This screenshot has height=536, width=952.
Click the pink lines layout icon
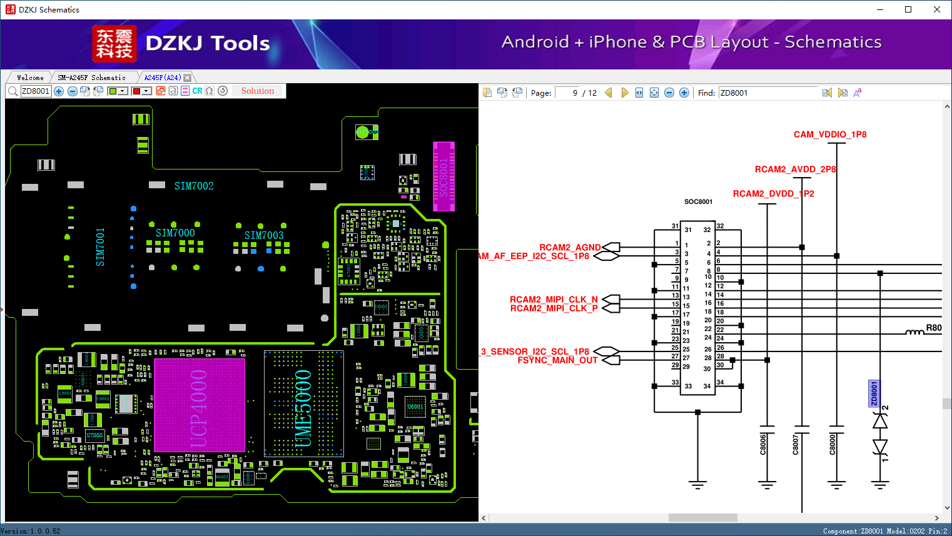185,91
